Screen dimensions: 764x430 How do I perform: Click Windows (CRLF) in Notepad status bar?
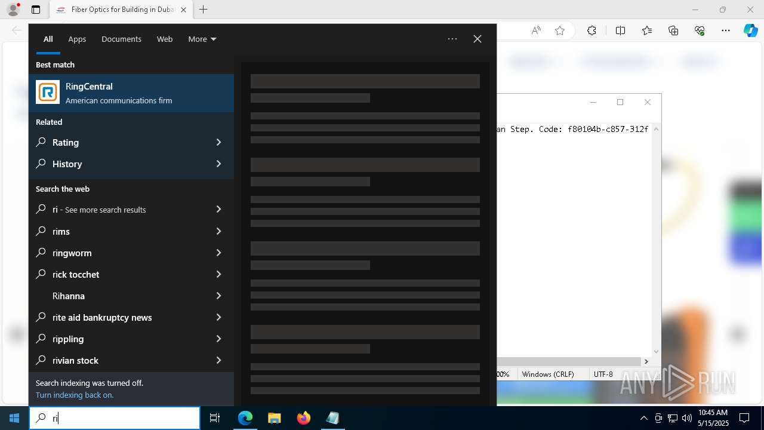pos(548,374)
